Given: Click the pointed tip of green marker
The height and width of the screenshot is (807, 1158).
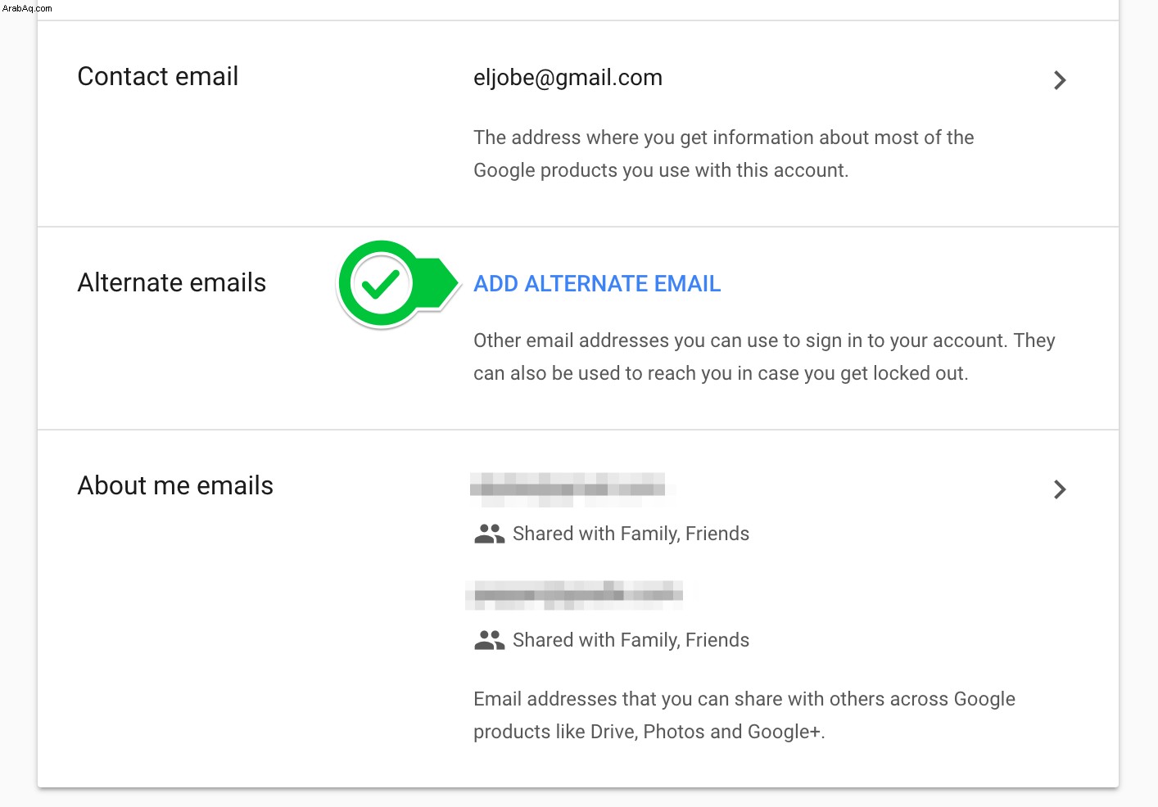Looking at the screenshot, I should (453, 283).
